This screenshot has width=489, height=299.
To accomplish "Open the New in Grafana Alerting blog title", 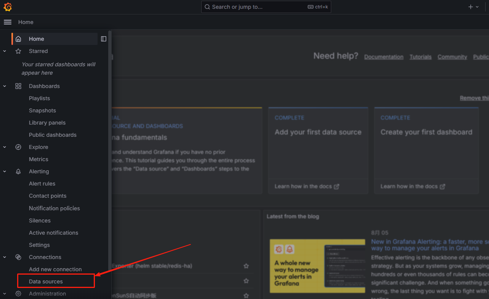I will click(430, 245).
